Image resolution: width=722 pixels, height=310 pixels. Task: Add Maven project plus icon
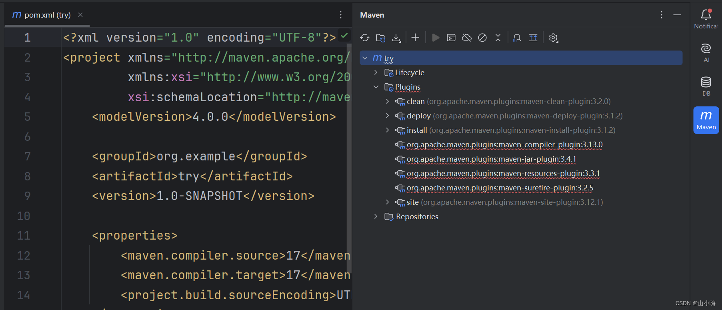[x=415, y=38]
